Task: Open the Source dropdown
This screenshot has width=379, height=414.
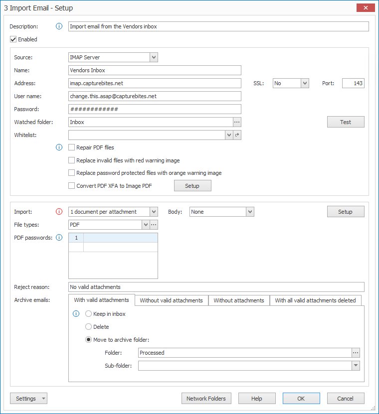Action: pyautogui.click(x=154, y=57)
